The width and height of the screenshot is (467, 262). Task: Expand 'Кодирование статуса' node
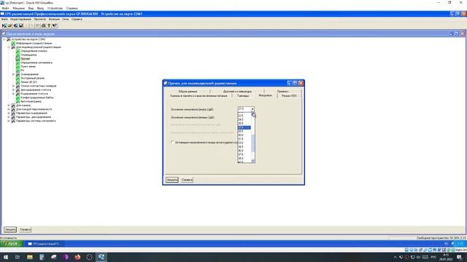[13, 94]
